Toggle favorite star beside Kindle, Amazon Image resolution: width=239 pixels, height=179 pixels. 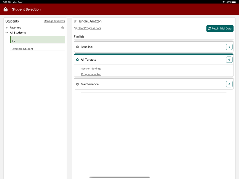click(75, 21)
